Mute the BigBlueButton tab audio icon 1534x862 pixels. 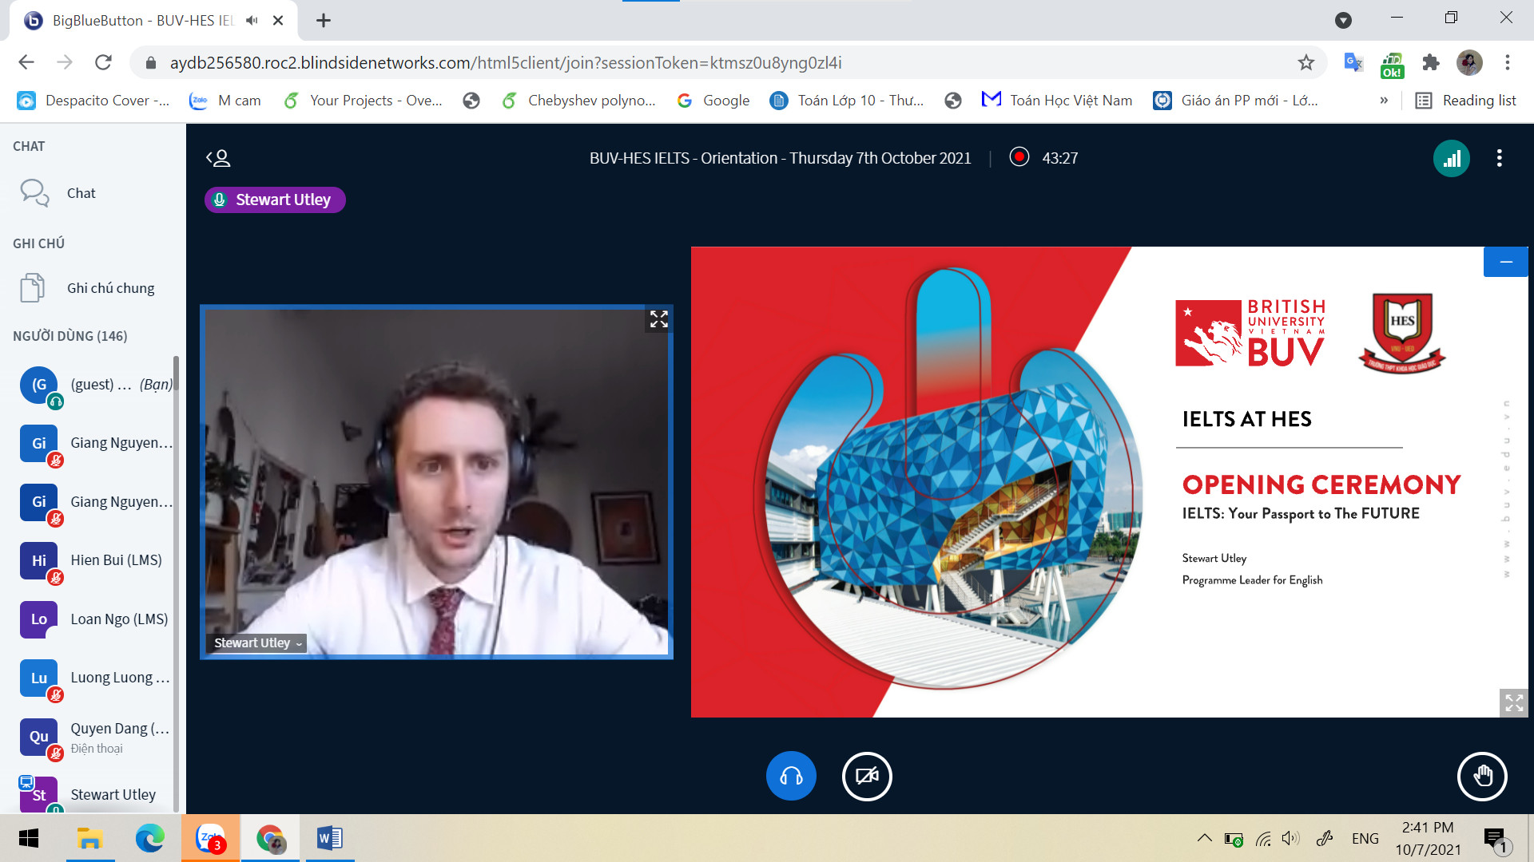[252, 20]
